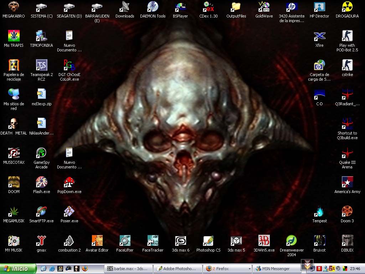The width and height of the screenshot is (365, 274).
Task: Open the MEGAKABRO desktop icon
Action: 14,6
